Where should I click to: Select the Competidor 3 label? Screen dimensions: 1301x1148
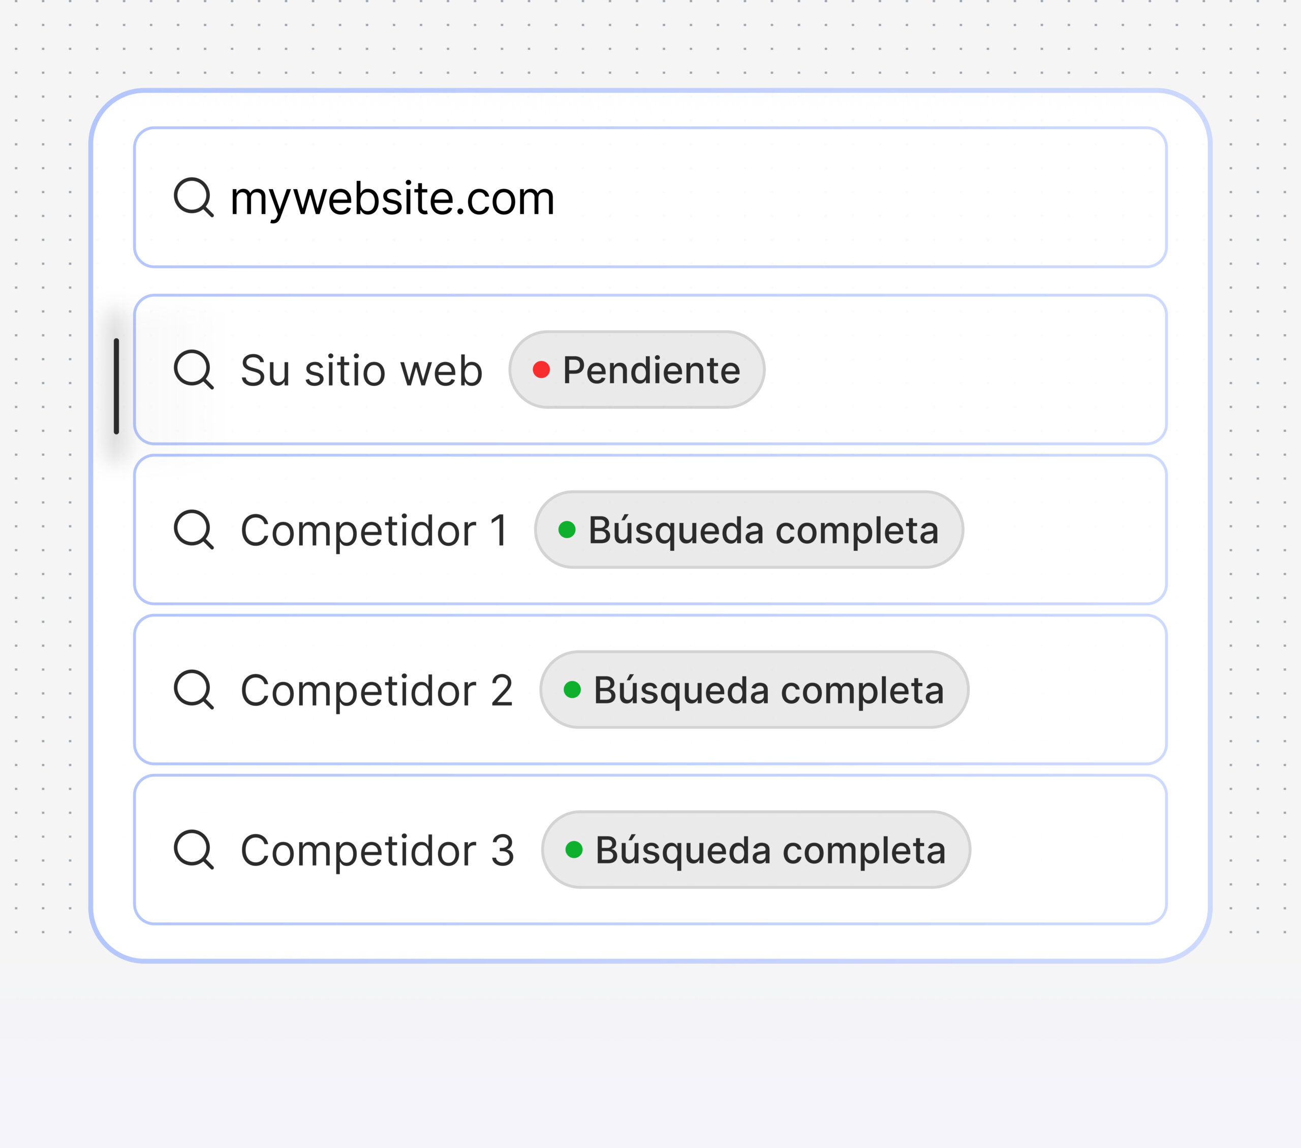coord(378,850)
